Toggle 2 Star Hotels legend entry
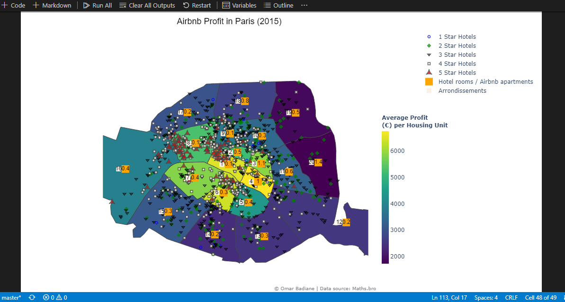The height and width of the screenshot is (302, 565). point(451,46)
